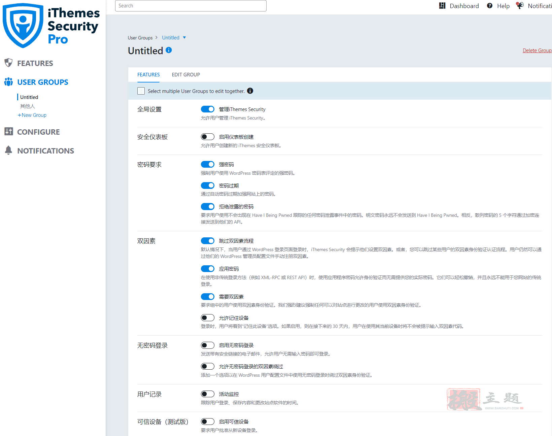Toggle the 跳过双因素流程 switch

click(208, 241)
